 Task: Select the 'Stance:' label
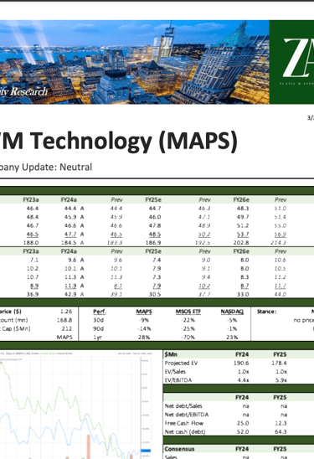click(266, 312)
